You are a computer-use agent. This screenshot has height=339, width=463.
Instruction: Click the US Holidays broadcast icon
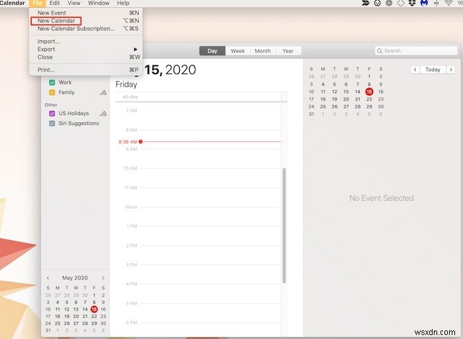pos(103,114)
